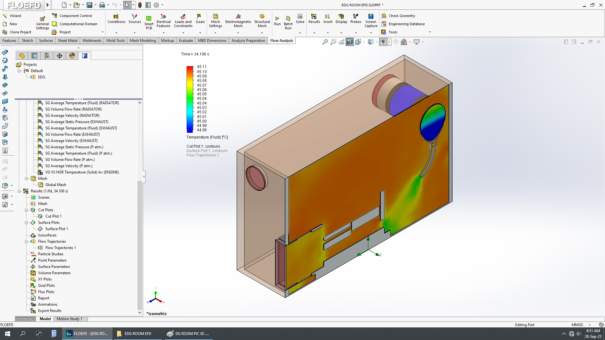Toggle visibility of Flow Trajectories 1

(x=40, y=248)
